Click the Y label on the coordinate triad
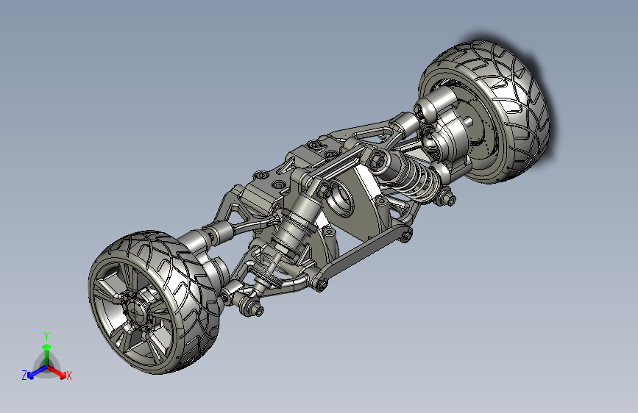638x413 pixels. point(46,336)
